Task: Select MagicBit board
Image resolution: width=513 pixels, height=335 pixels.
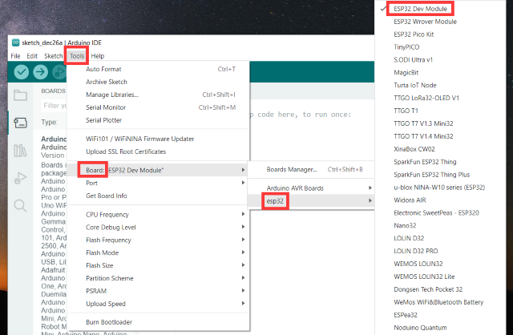Action: pyautogui.click(x=440, y=73)
